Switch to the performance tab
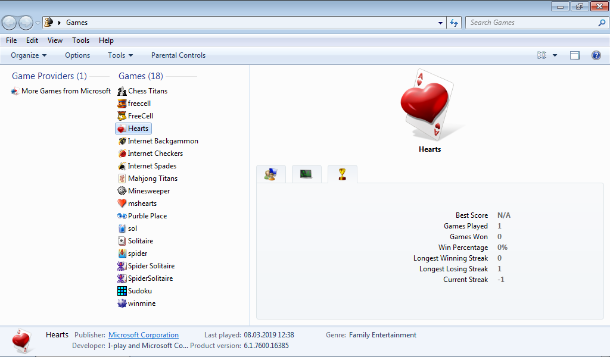Image resolution: width=610 pixels, height=357 pixels. [307, 174]
